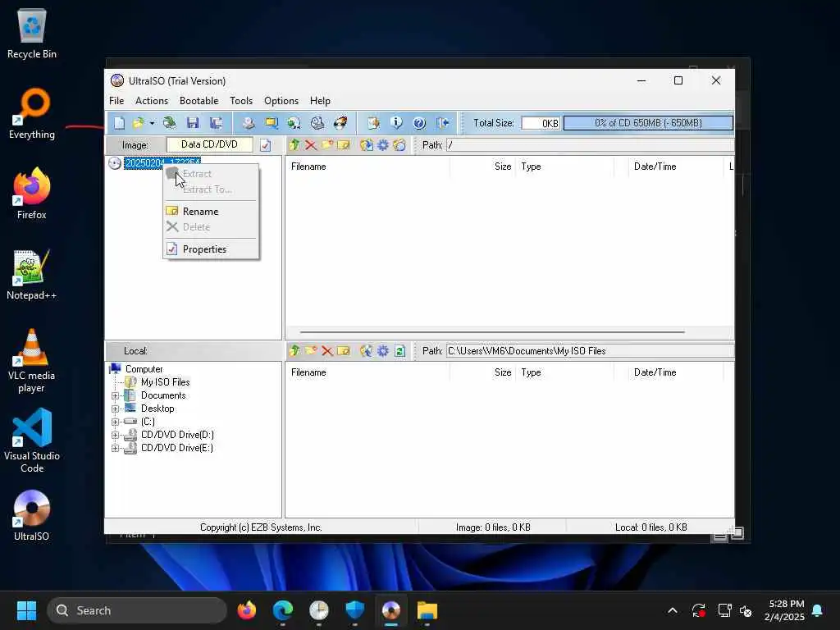The image size is (840, 630).
Task: Click the taskbar Search box
Action: coord(137,610)
